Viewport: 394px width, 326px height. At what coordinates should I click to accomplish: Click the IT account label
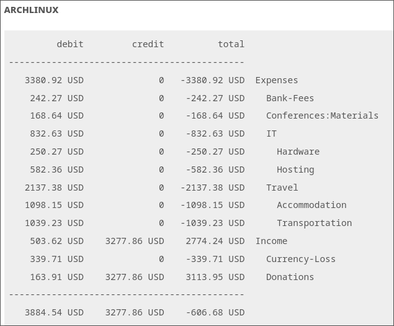[x=271, y=134]
